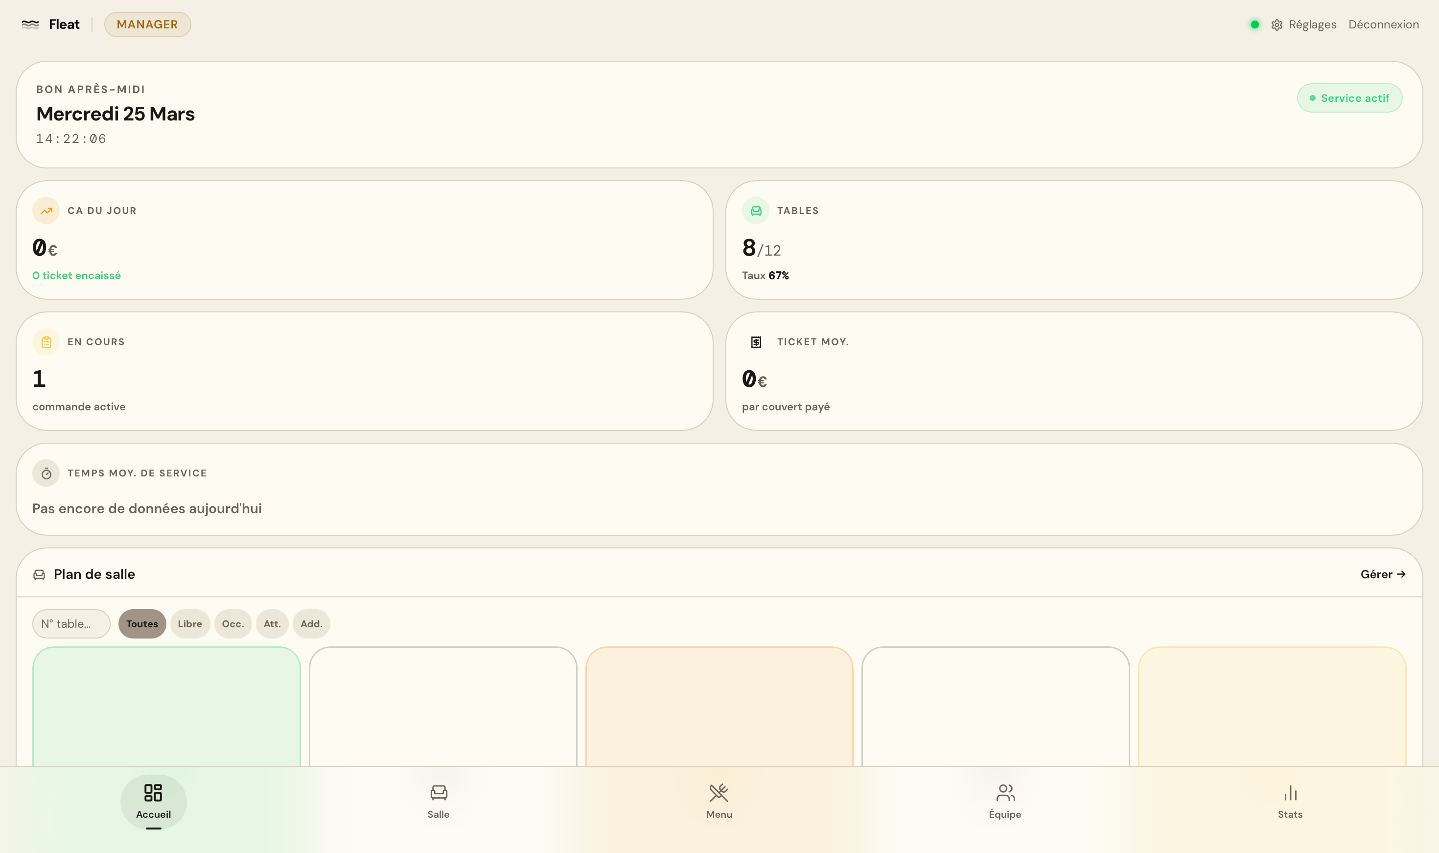Filter tables by Libre status
This screenshot has height=853, width=1439.
pyautogui.click(x=189, y=624)
